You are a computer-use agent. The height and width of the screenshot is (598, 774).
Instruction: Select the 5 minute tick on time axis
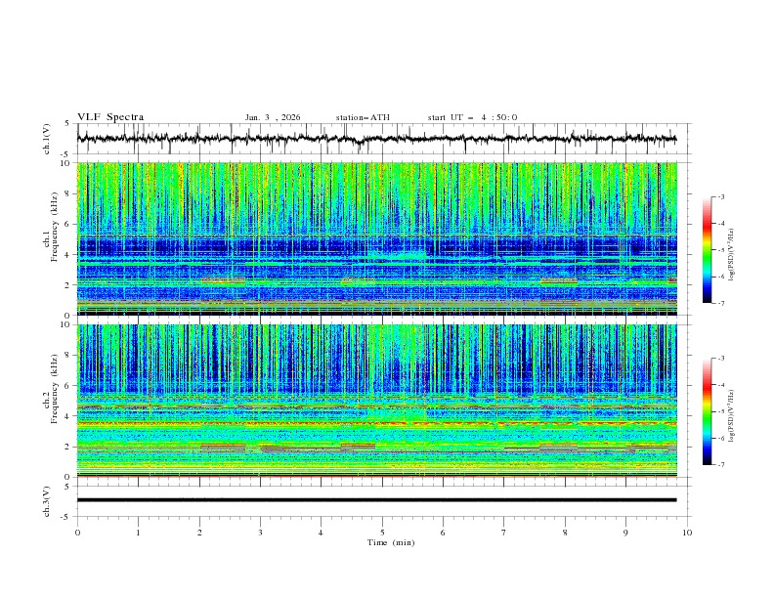[382, 532]
